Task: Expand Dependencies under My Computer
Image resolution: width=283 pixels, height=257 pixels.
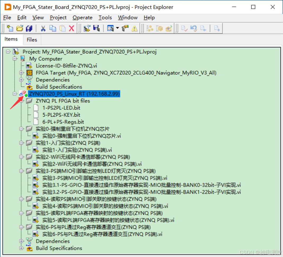Action: click(21, 80)
